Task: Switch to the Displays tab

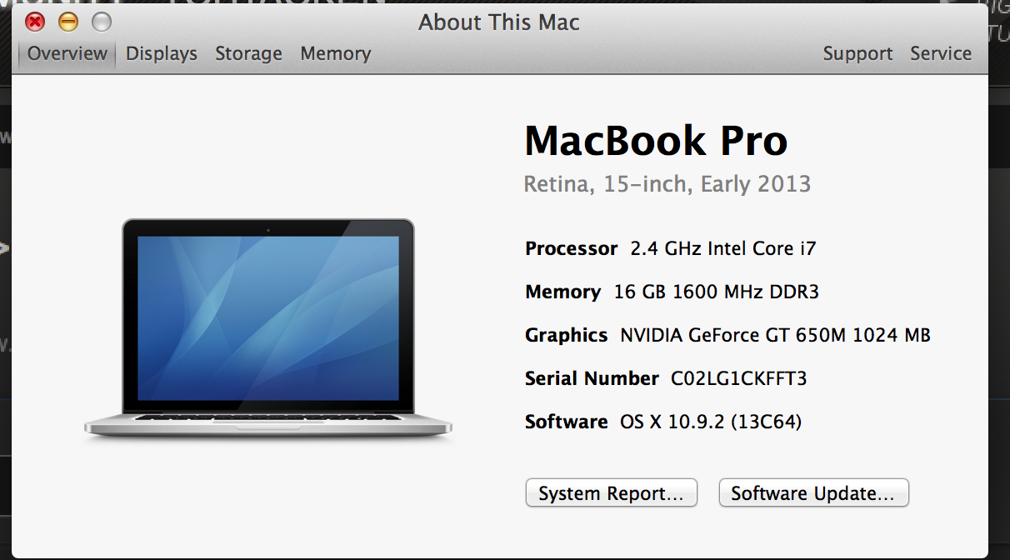Action: click(162, 54)
